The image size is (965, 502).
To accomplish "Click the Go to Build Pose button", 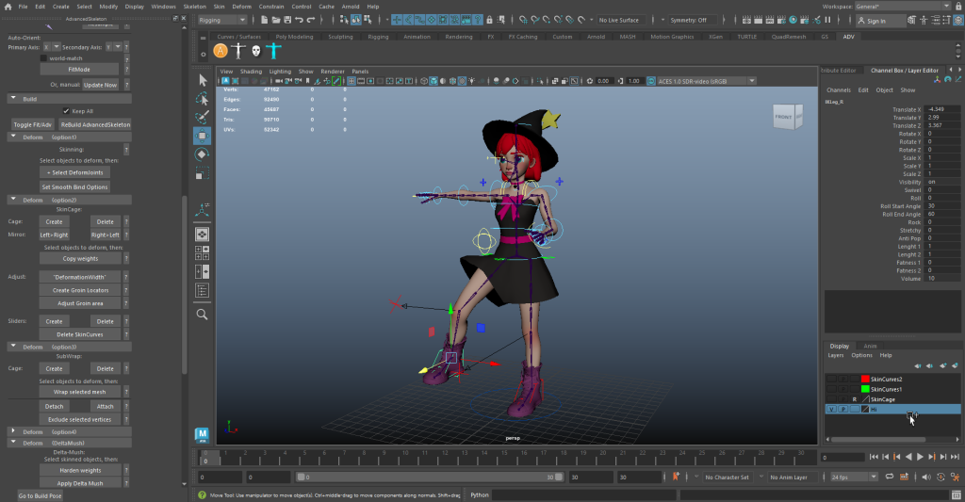I will click(x=40, y=495).
